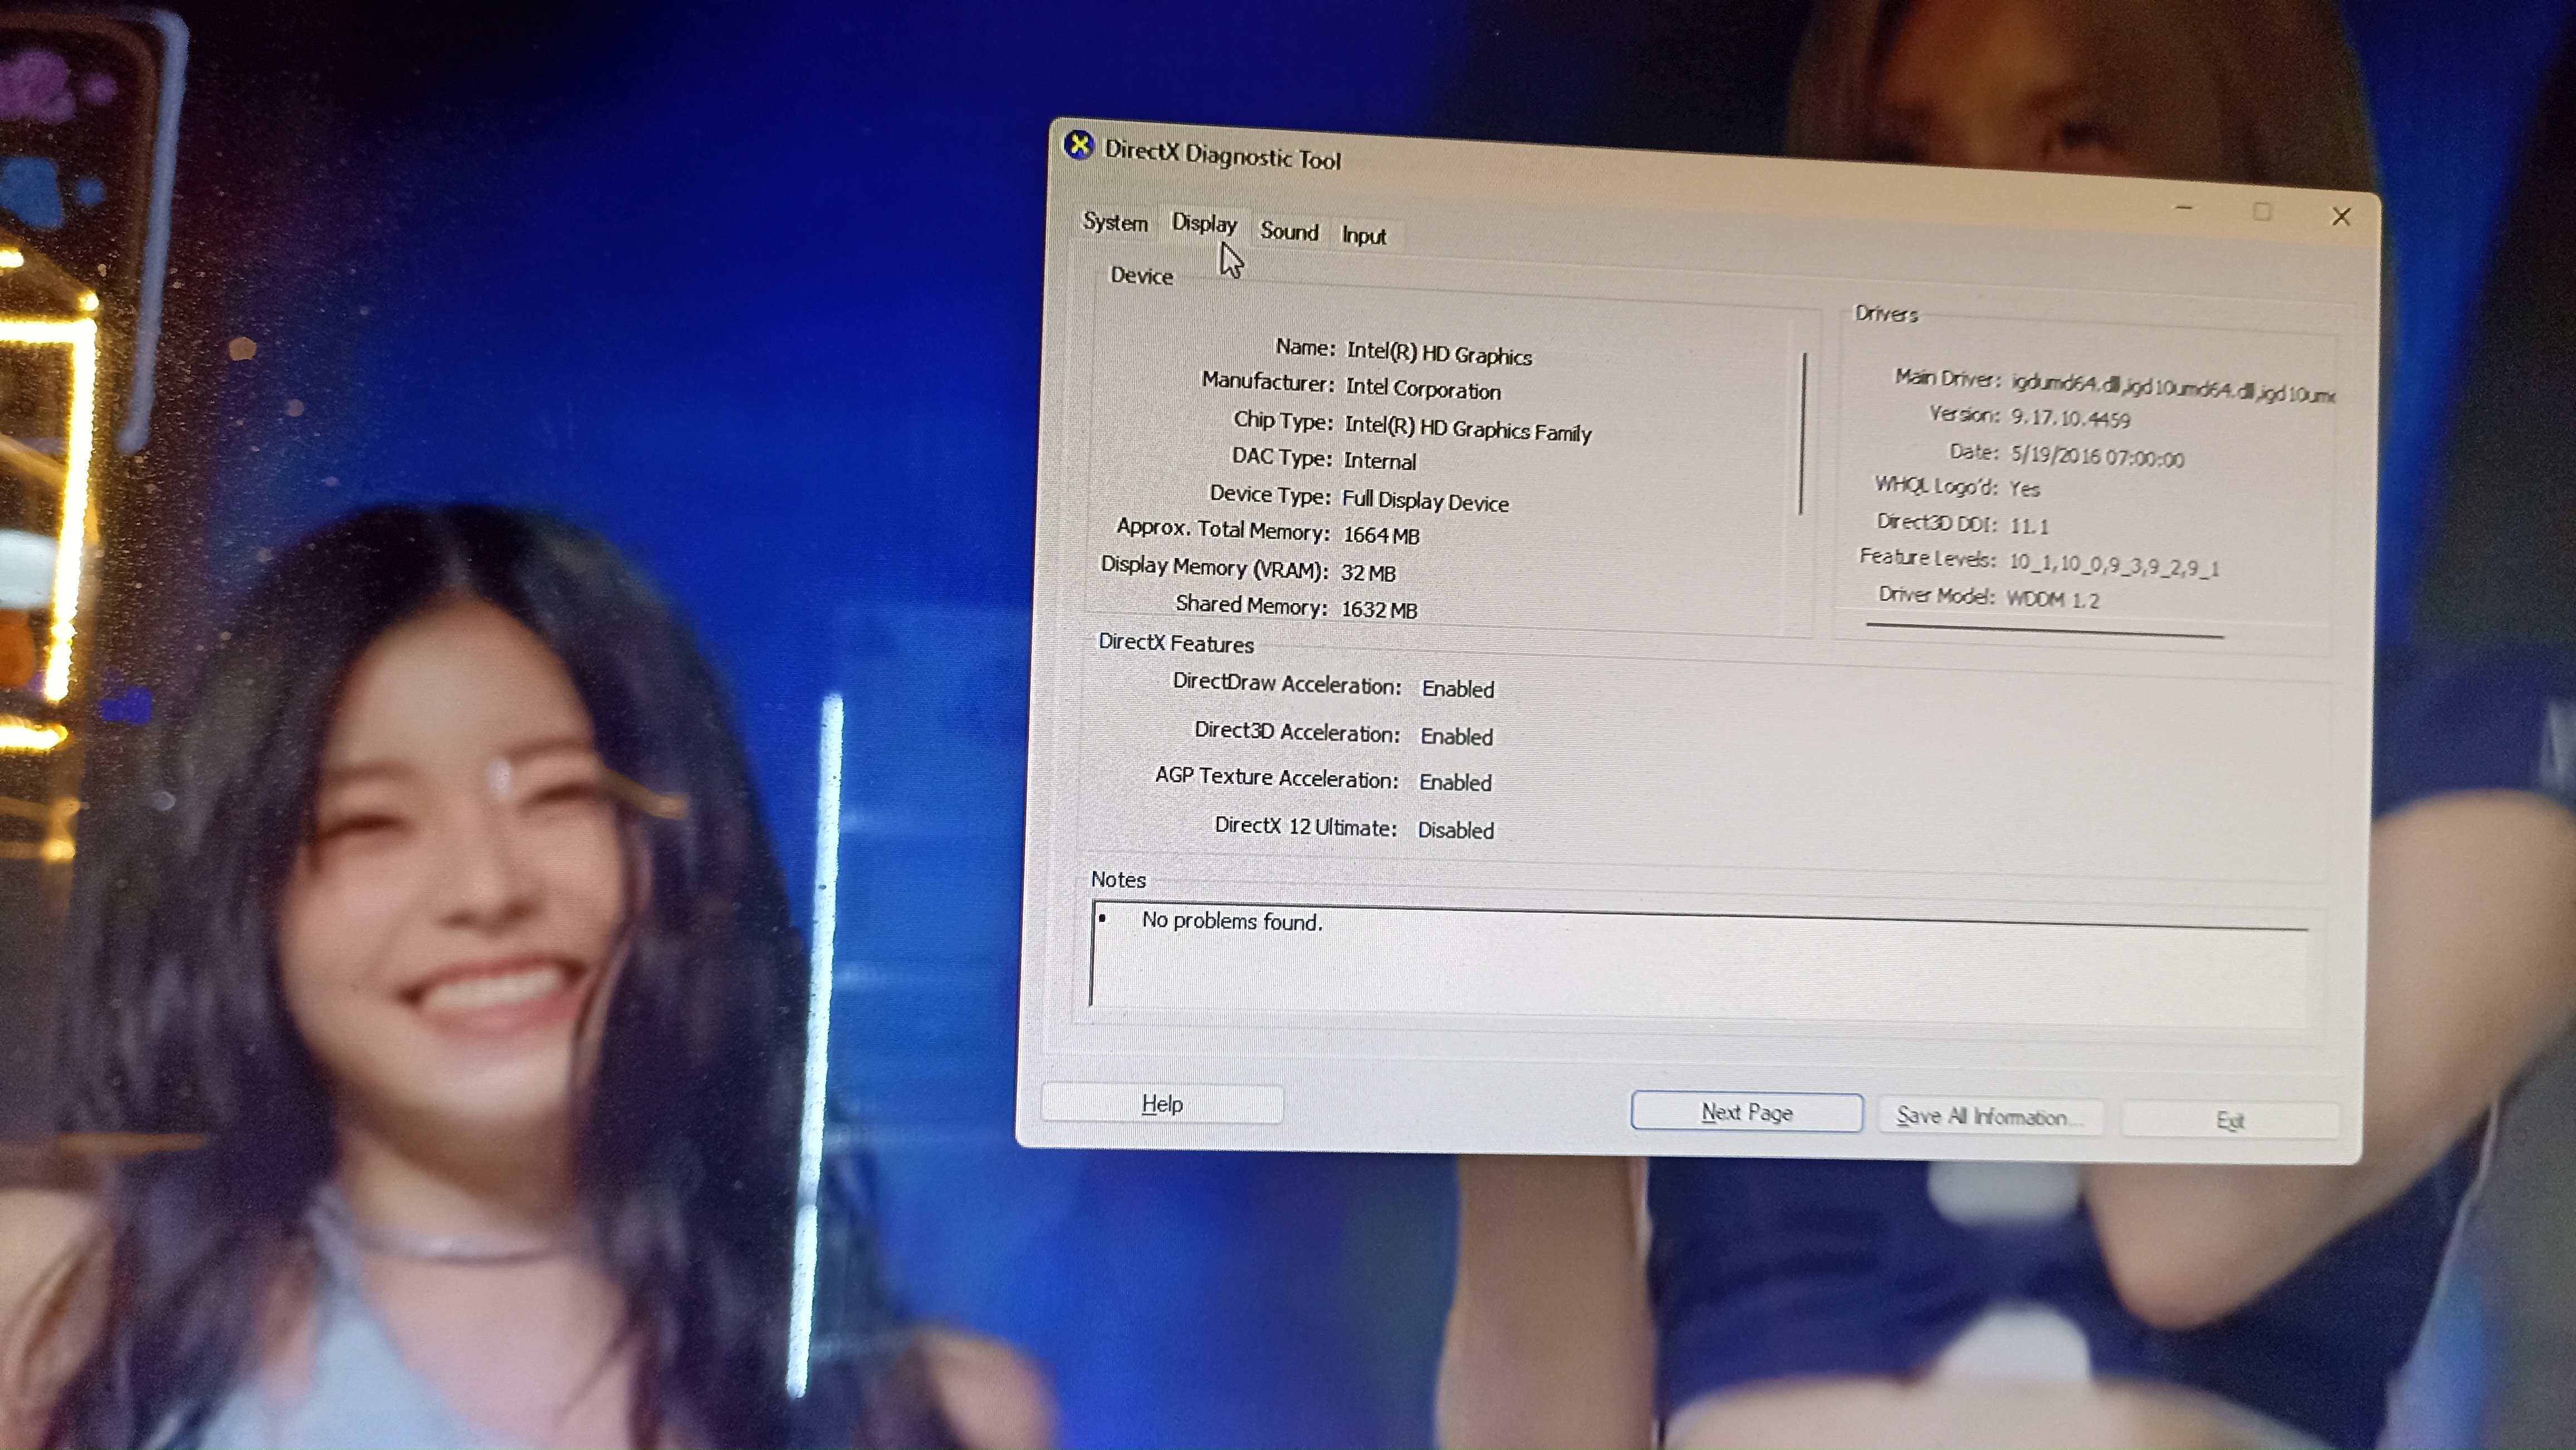The height and width of the screenshot is (1450, 2576).
Task: Click the 'Full Display Device' value
Action: coord(1425,501)
